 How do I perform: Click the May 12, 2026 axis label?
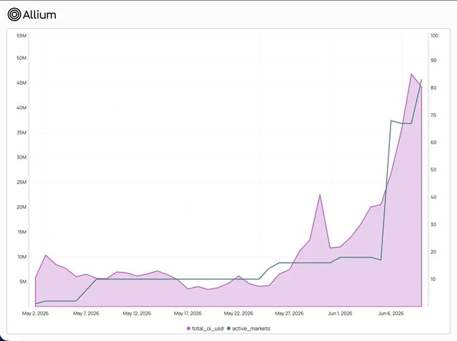(136, 313)
